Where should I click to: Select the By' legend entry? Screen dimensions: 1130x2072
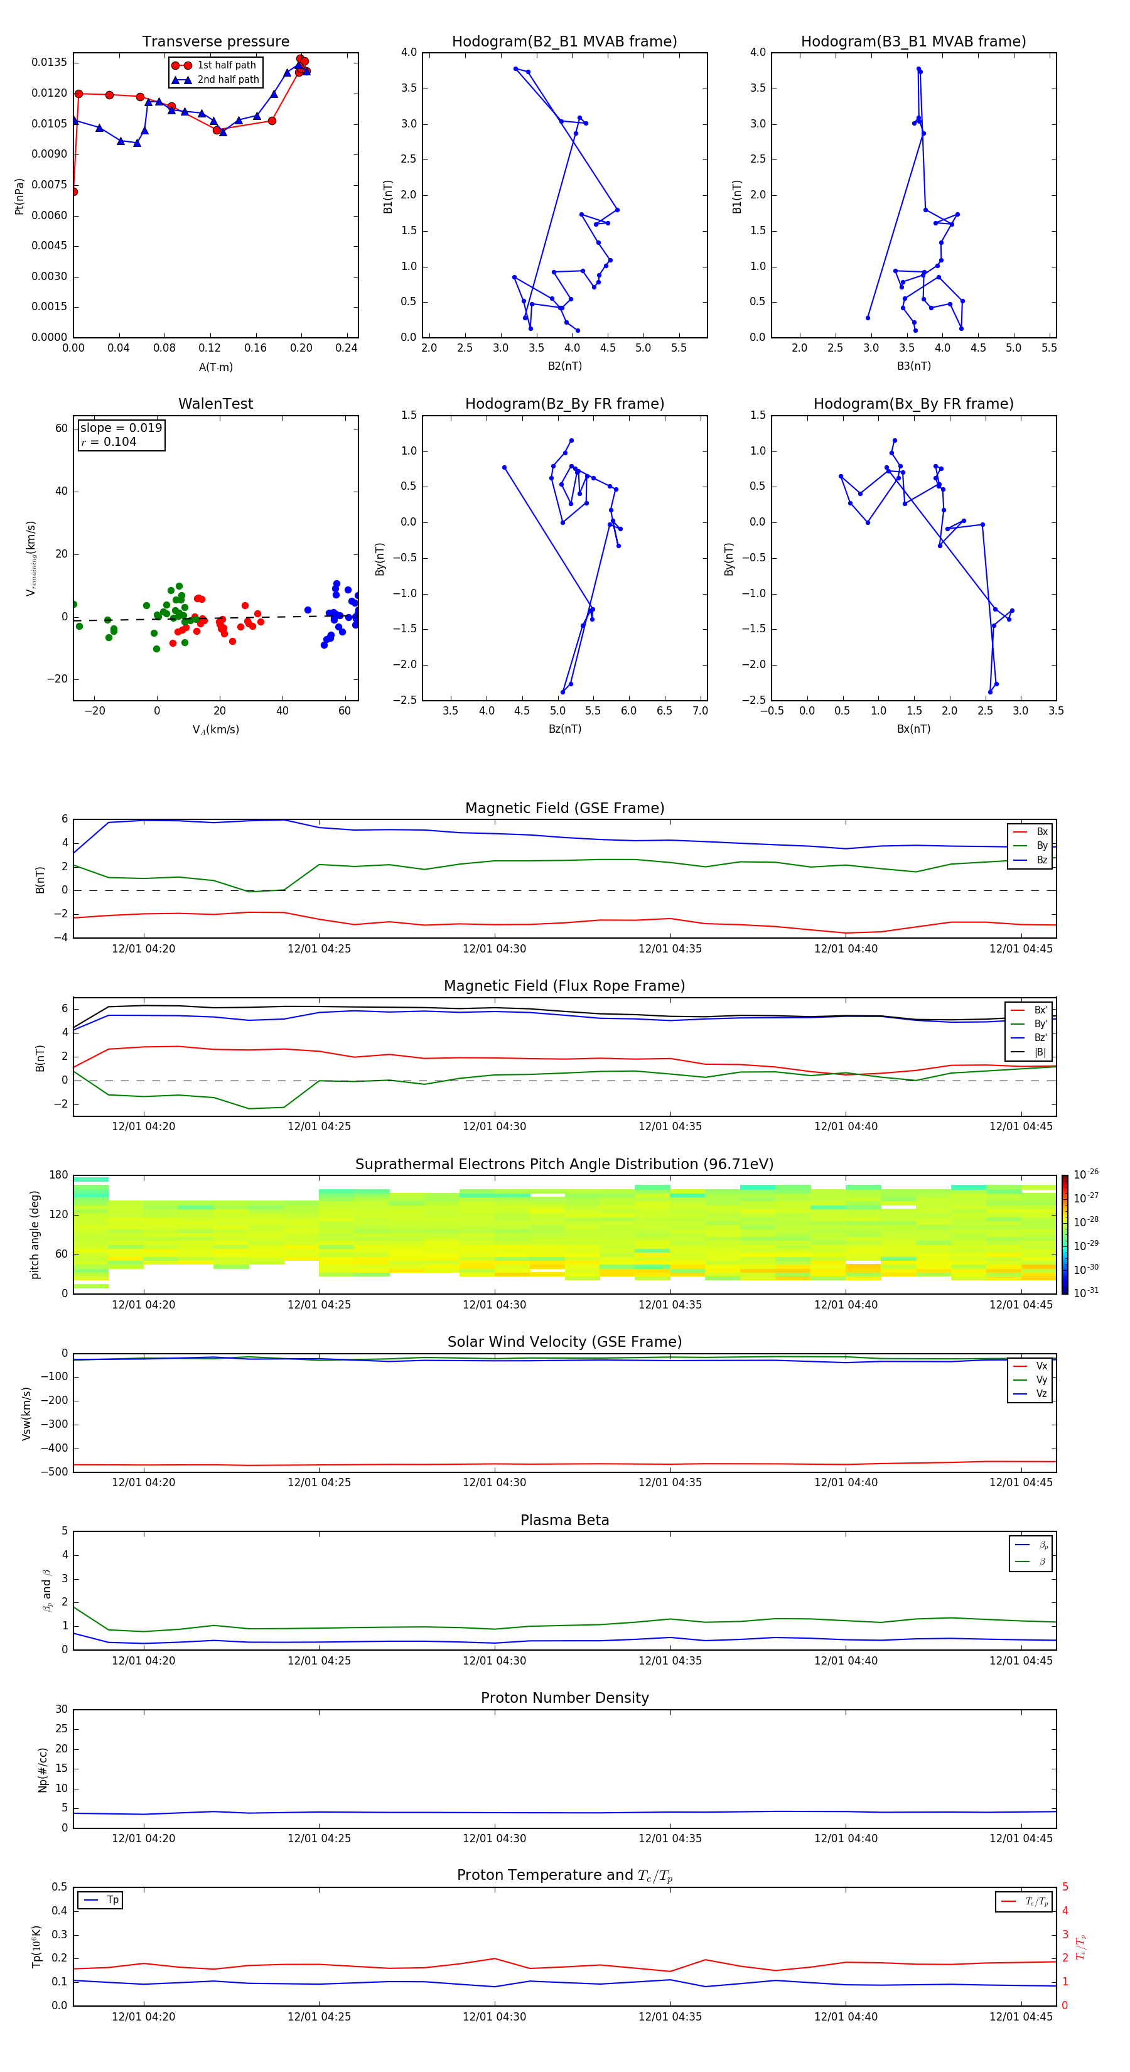coord(1030,1024)
